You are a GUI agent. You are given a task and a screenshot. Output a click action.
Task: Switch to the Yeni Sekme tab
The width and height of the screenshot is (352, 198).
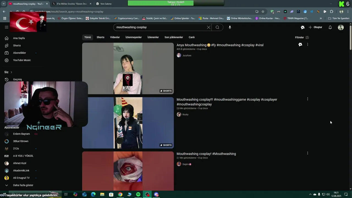106,4
